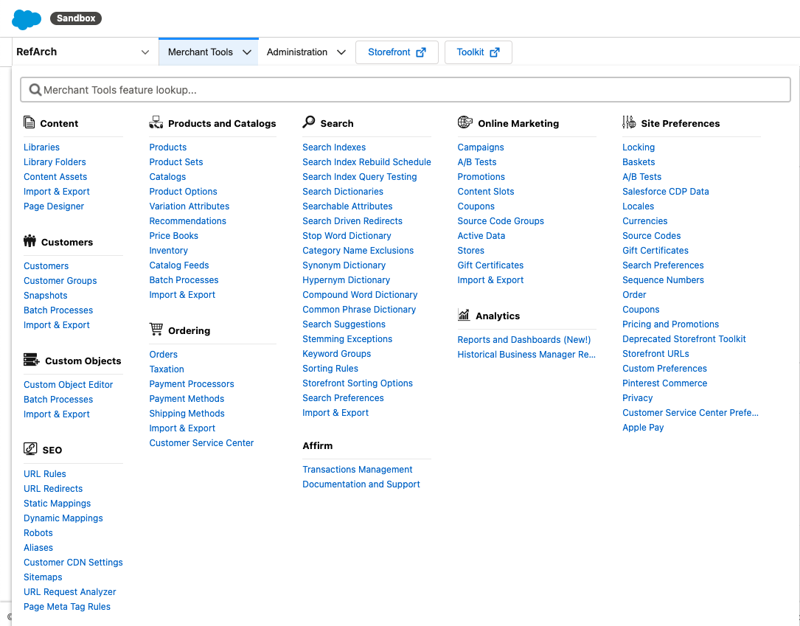
Task: Click the Salesforce cloud logo
Action: [27, 19]
